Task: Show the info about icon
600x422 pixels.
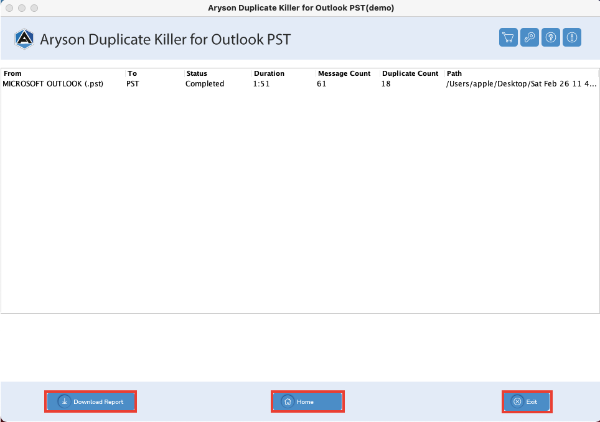Action: click(572, 37)
